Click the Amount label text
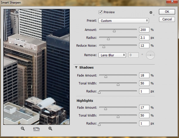179x138 pixels. tap(91, 30)
